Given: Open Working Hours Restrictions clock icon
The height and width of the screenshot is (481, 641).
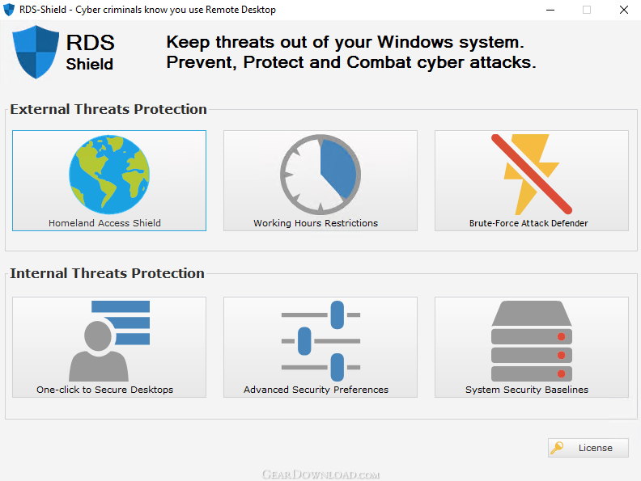Looking at the screenshot, I should (320, 175).
